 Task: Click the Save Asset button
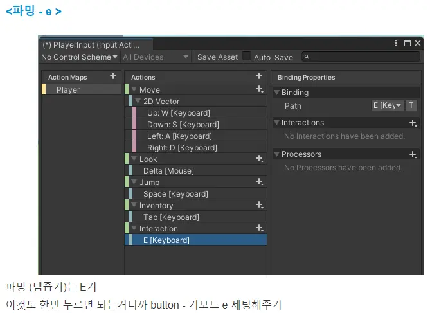(x=218, y=57)
